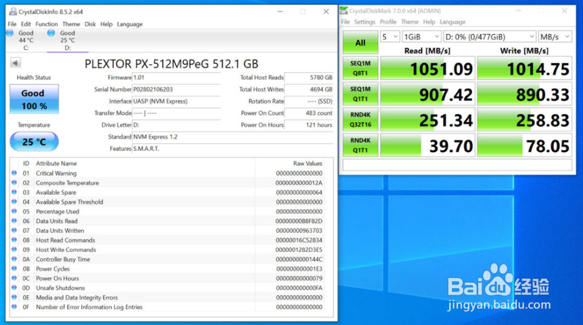The height and width of the screenshot is (325, 583).
Task: Click the previous disk arrow in CrystalDiskInfo
Action: 15,63
